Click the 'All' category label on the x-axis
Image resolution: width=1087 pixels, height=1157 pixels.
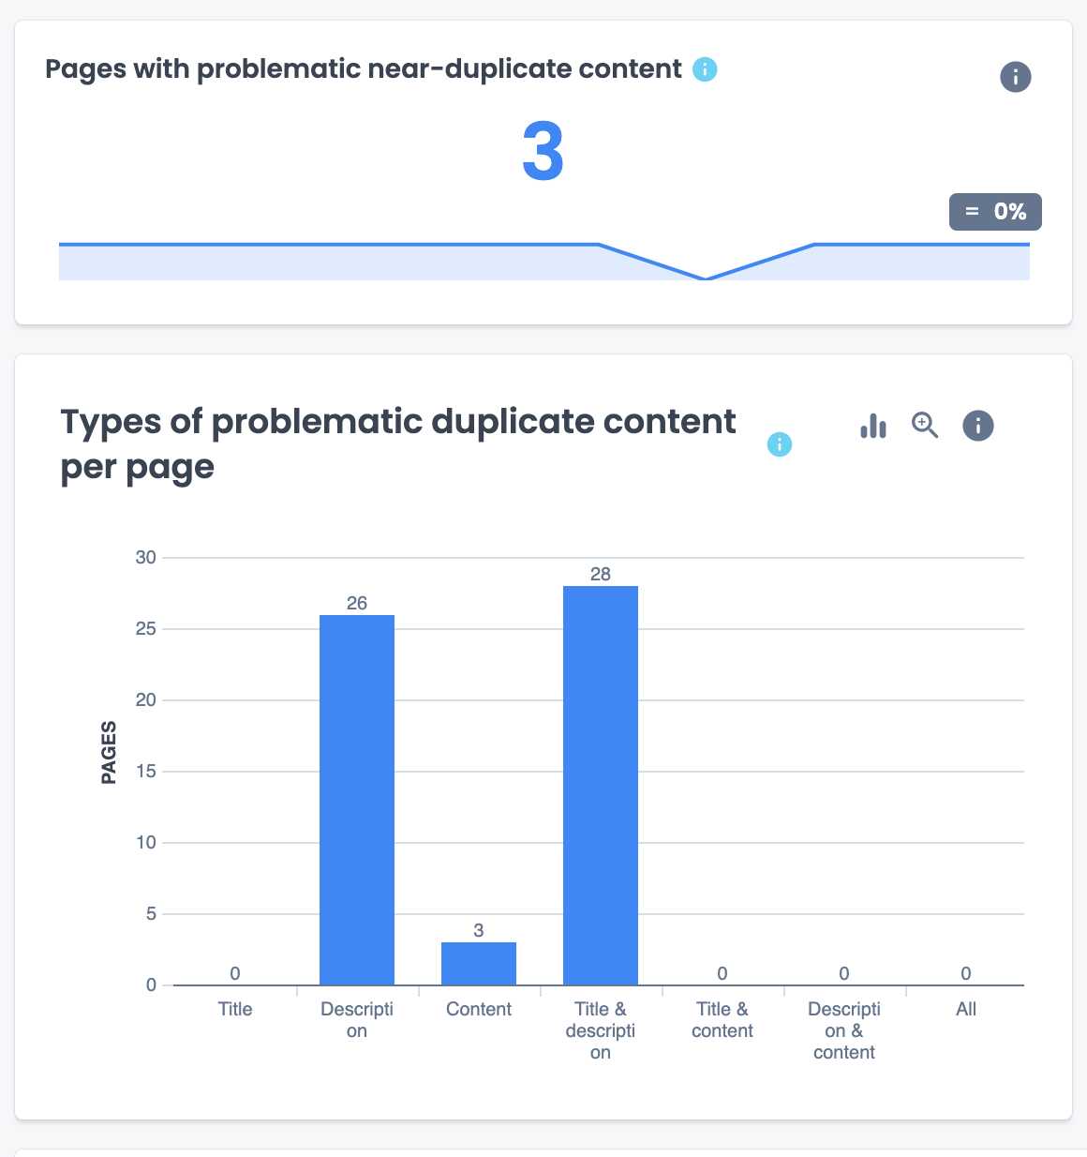tap(966, 1009)
